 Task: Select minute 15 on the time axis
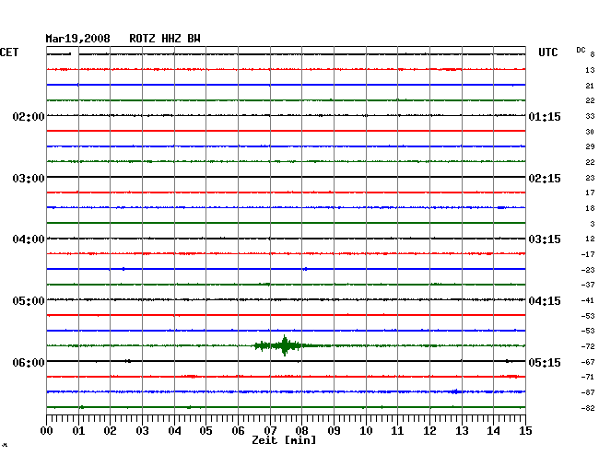[x=525, y=430]
